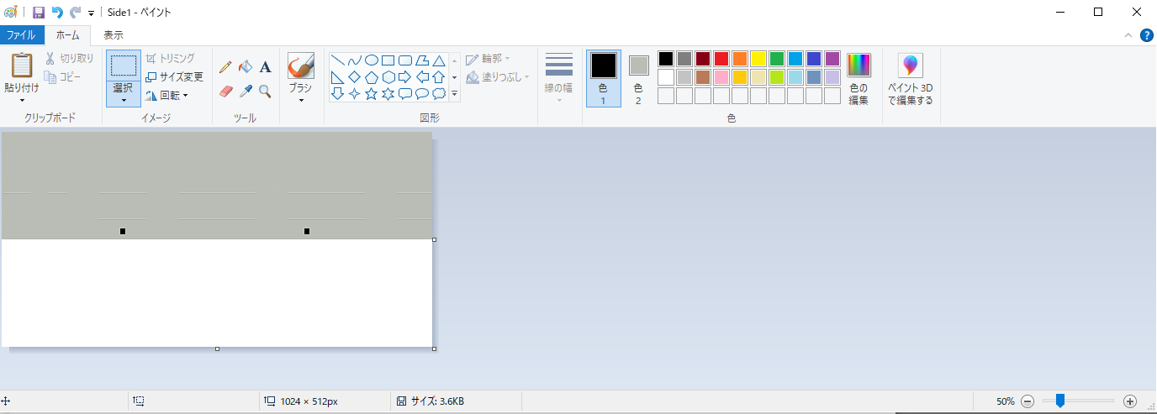Expand the shapes gallery More arrow

click(455, 94)
